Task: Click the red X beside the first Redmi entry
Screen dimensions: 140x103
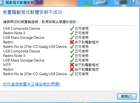Action: 72,42
